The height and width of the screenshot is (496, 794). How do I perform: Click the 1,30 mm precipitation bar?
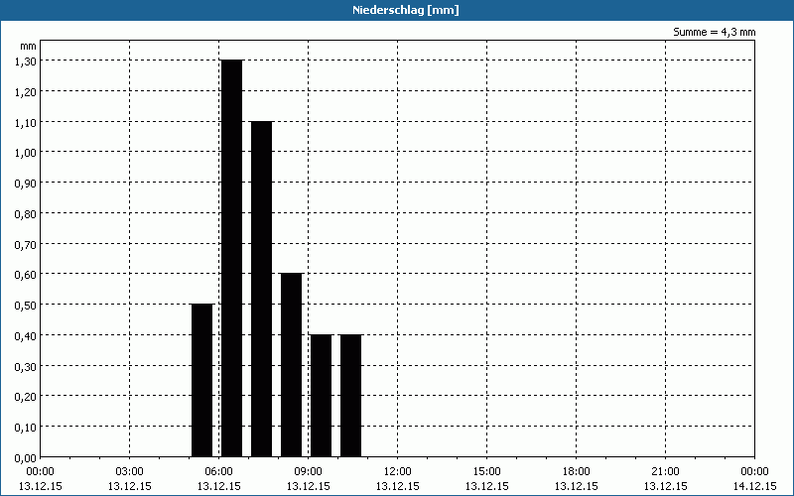tap(232, 258)
